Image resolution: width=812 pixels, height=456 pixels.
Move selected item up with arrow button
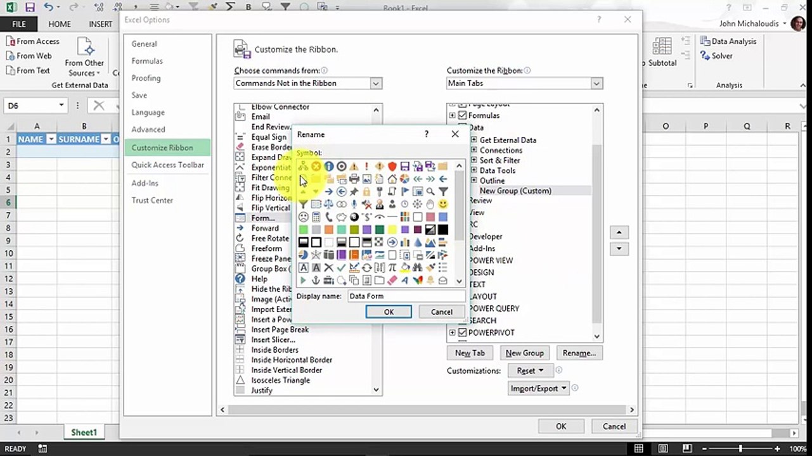[x=619, y=232]
